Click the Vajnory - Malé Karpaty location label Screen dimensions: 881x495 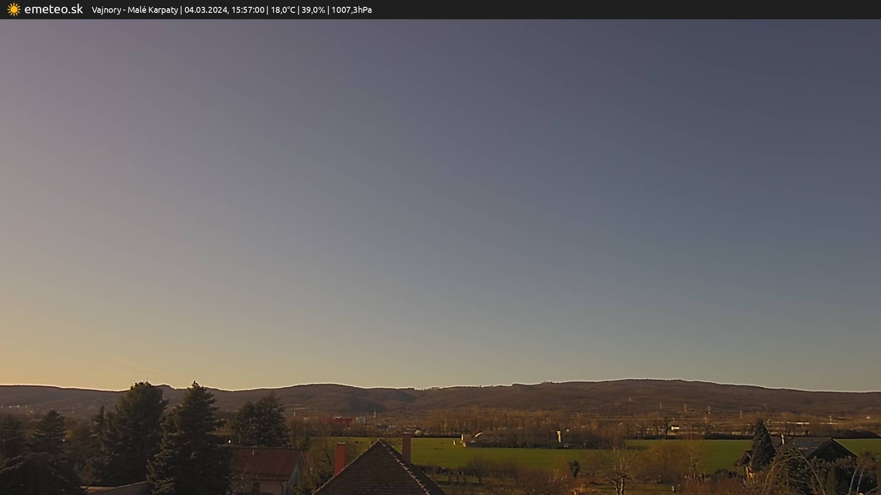[x=134, y=10]
